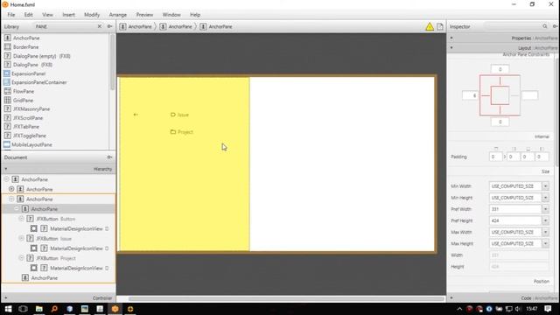The height and width of the screenshot is (315, 560).
Task: Select ExpansionPanelContainer in the Library
Action: (x=39, y=82)
